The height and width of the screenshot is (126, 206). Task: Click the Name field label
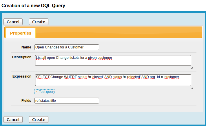pyautogui.click(x=26, y=47)
